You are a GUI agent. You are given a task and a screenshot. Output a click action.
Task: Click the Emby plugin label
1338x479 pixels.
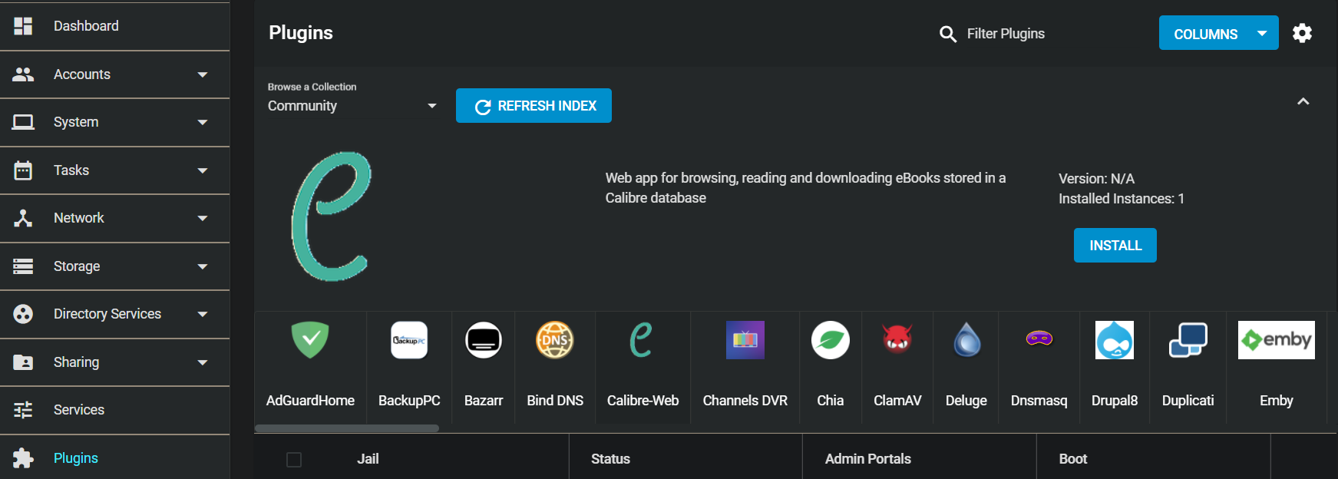click(1277, 401)
